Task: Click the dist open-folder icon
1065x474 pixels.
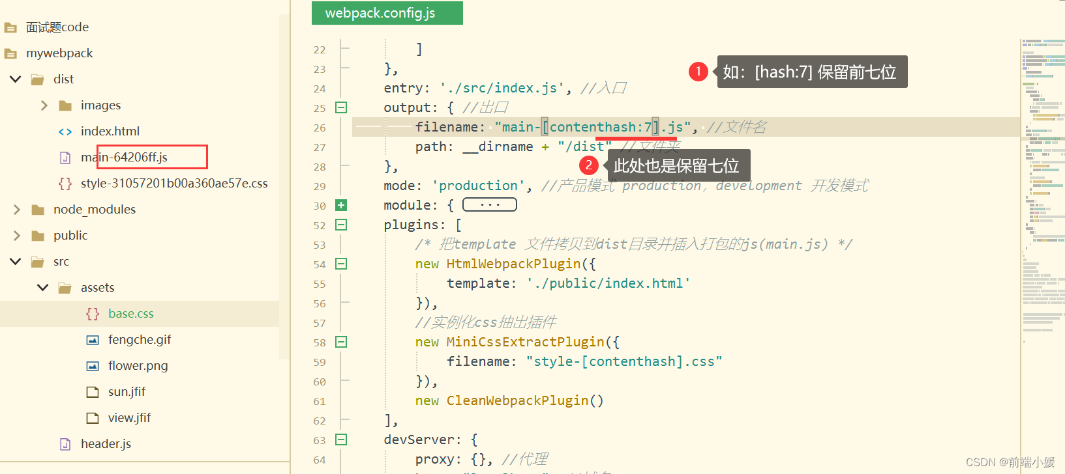Action: pos(38,79)
